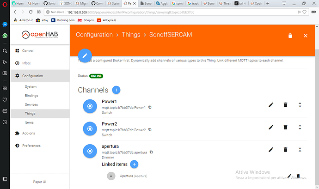Delete the apertura channel
This screenshot has height=189, width=319.
(285, 150)
